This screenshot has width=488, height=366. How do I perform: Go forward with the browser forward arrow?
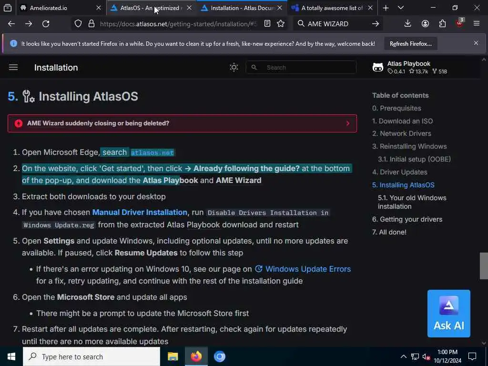[x=29, y=24]
